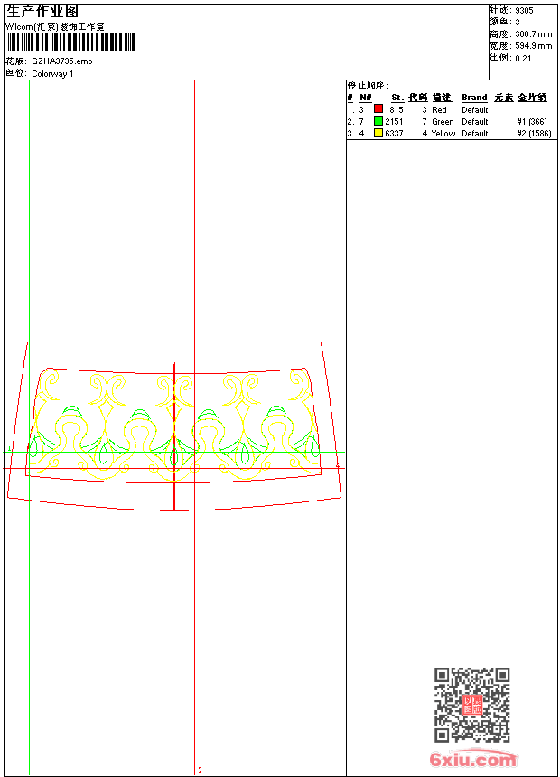The image size is (560, 777).
Task: Click the 停止顺序 heading
Action: [x=369, y=86]
